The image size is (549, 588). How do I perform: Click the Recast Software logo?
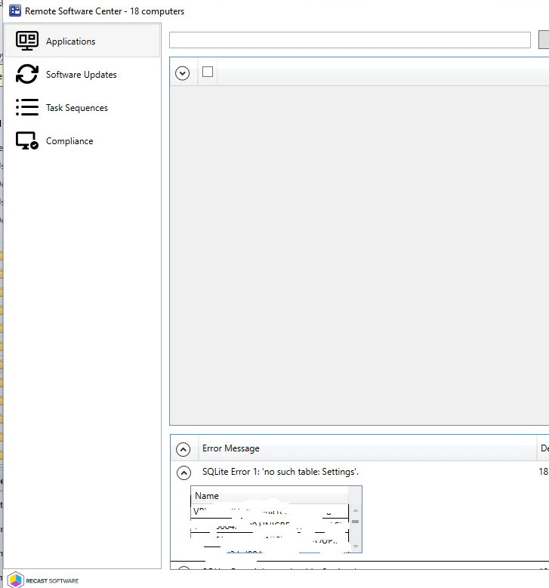click(x=43, y=580)
